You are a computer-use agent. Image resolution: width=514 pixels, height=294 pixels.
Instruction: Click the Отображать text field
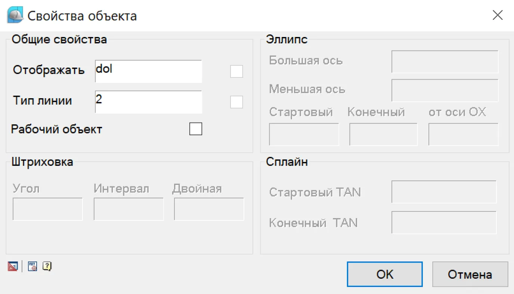tap(148, 71)
